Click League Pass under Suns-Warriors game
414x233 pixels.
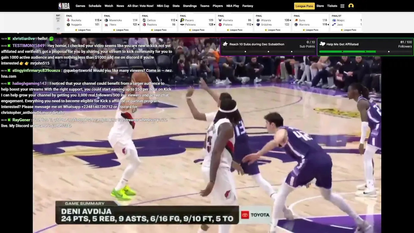(310, 30)
